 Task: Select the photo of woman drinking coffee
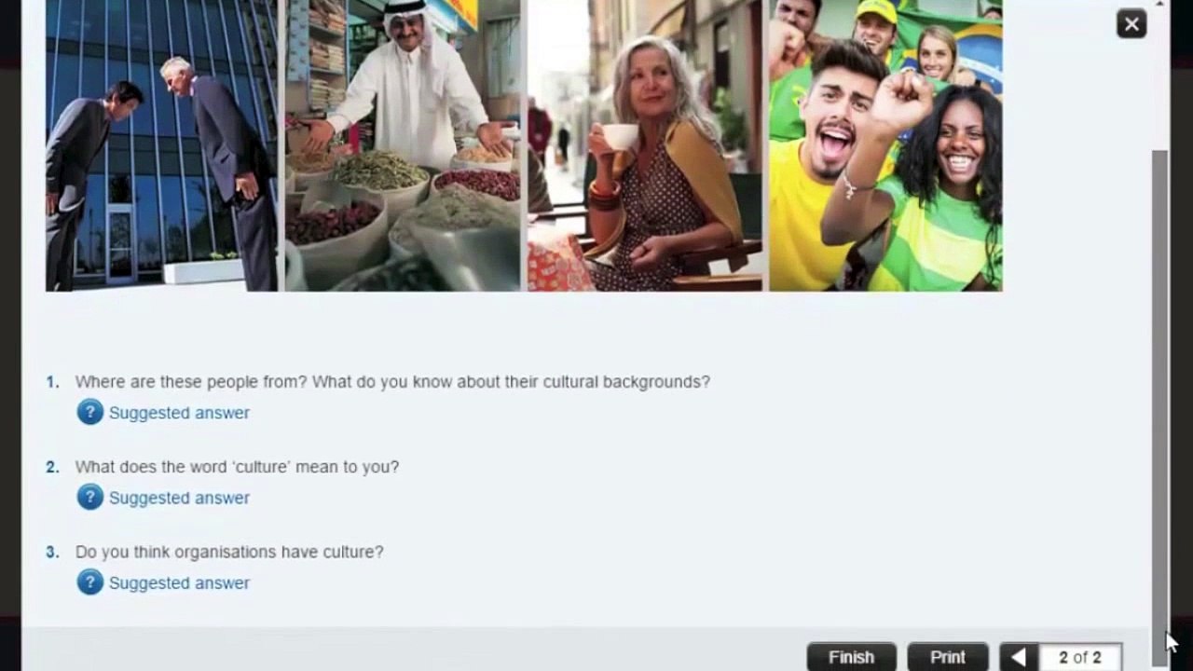click(645, 145)
